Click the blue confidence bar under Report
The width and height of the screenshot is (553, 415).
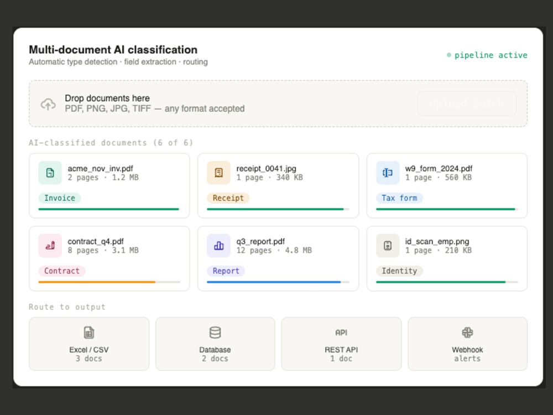coord(274,282)
